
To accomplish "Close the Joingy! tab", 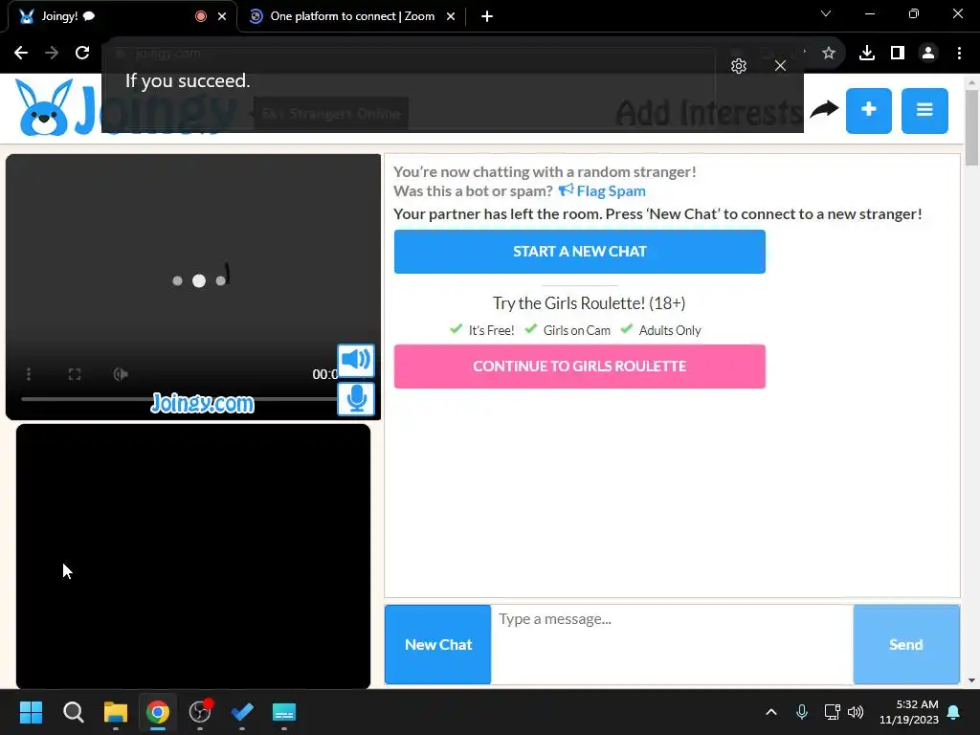I will tap(222, 16).
